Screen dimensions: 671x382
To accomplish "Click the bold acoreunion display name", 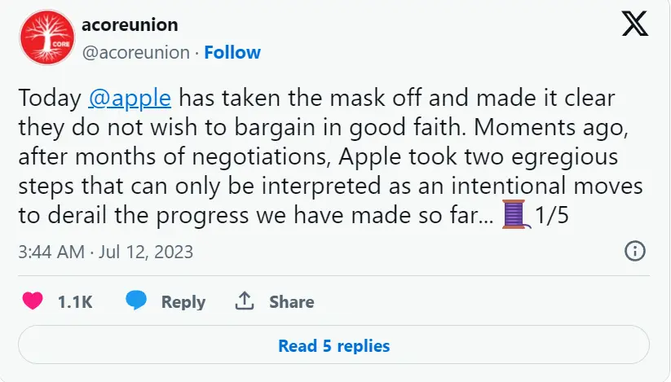I will tap(130, 24).
